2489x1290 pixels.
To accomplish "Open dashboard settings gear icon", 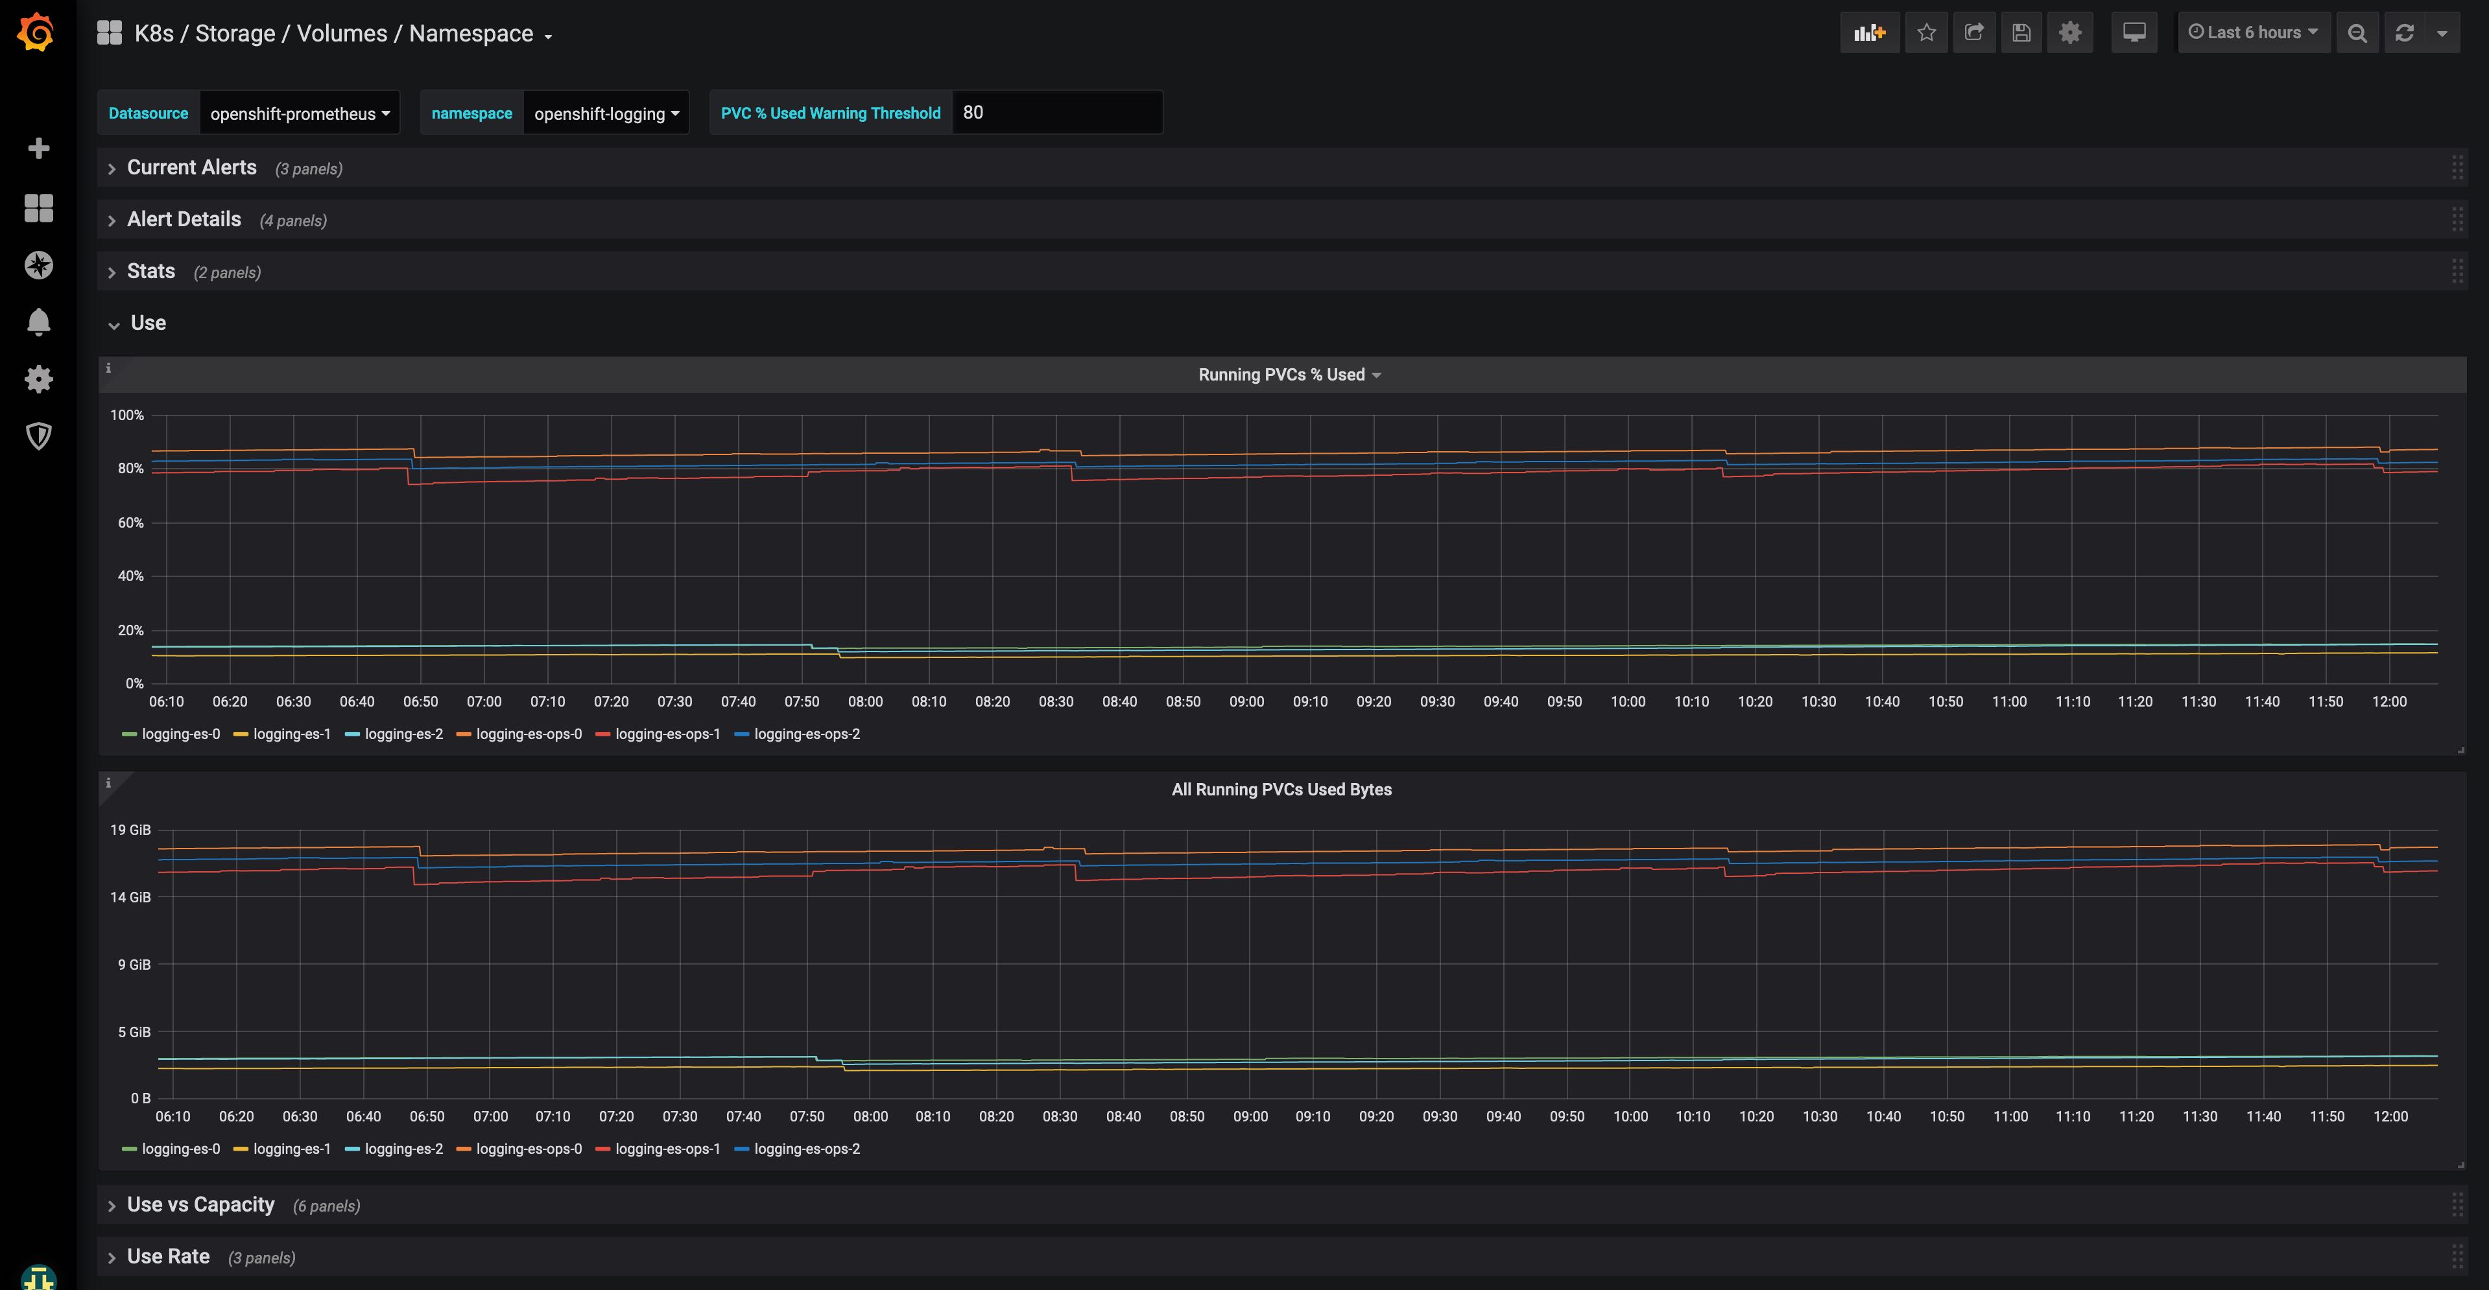I will 2069,33.
